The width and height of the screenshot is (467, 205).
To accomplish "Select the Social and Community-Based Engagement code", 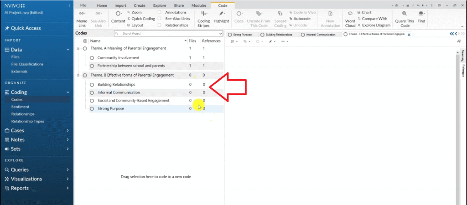I will (133, 100).
